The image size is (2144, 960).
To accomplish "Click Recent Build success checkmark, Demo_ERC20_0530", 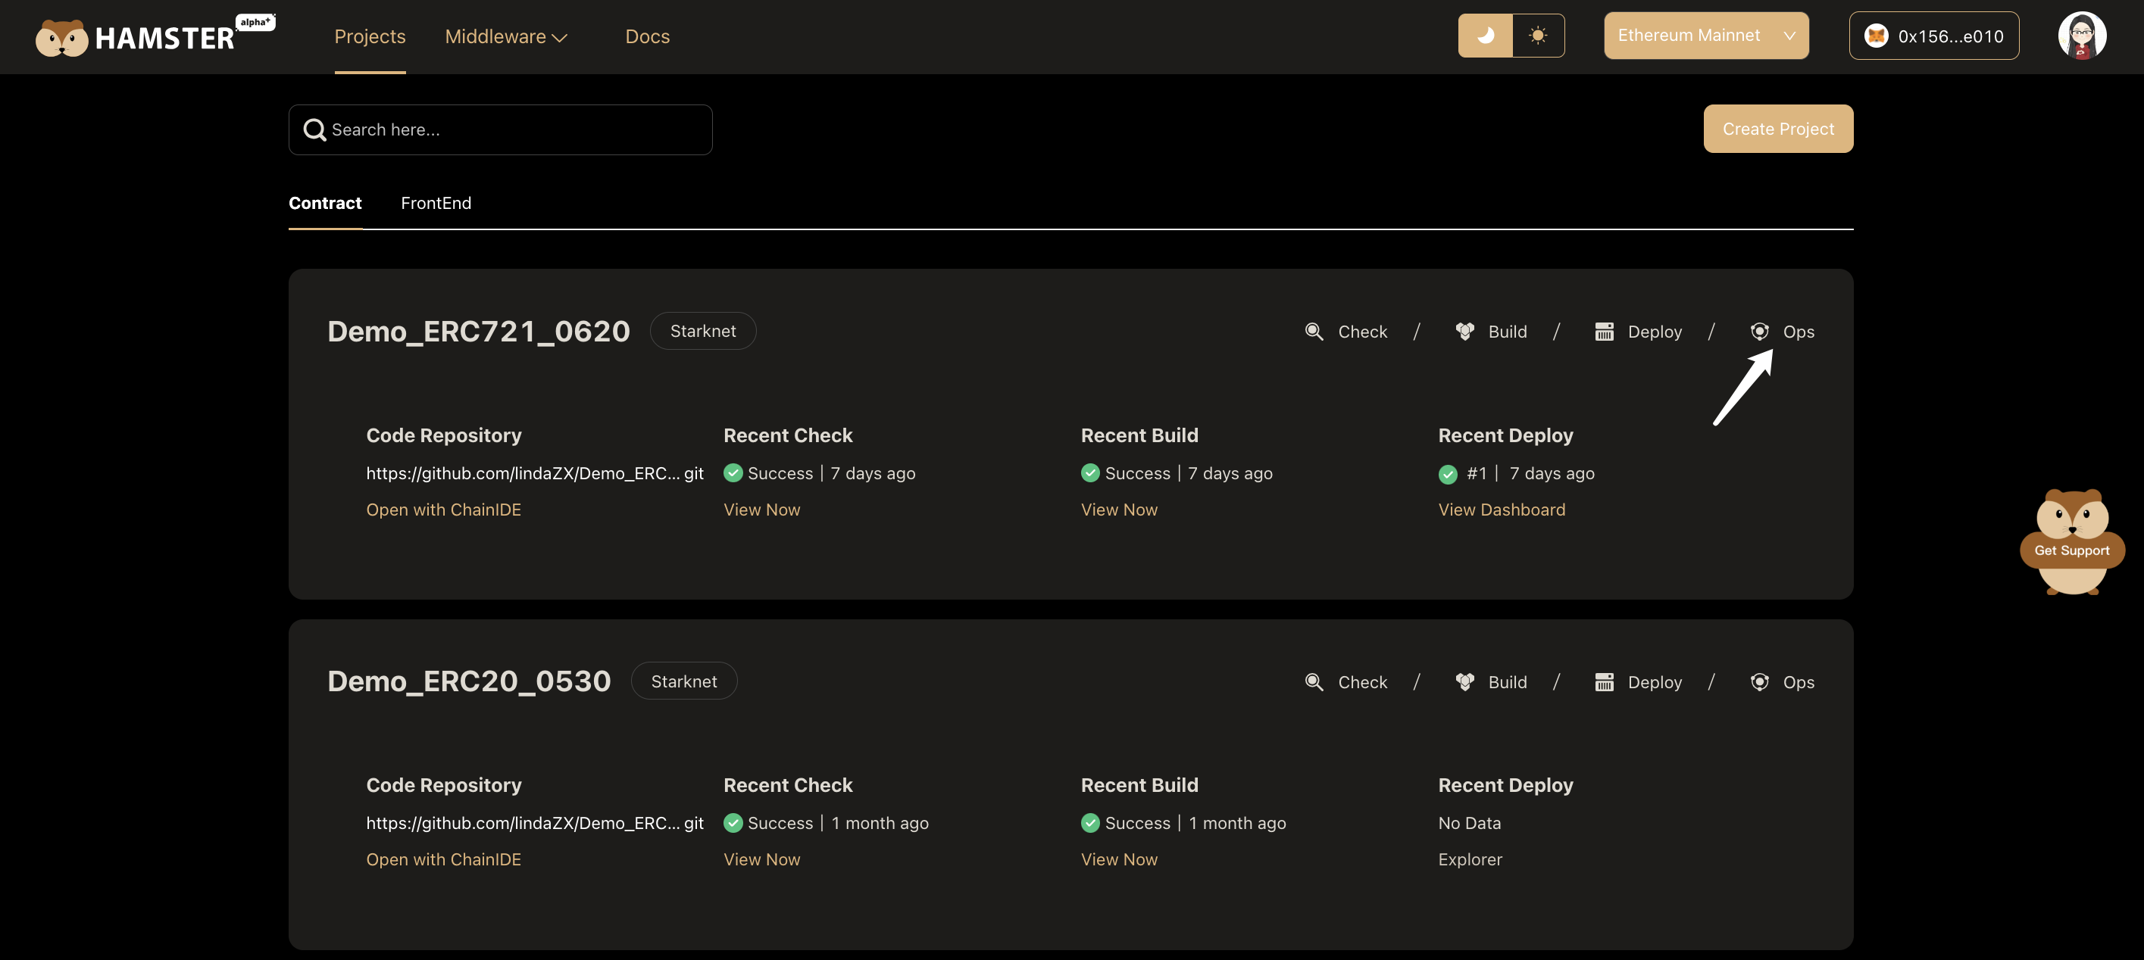I will (1090, 824).
